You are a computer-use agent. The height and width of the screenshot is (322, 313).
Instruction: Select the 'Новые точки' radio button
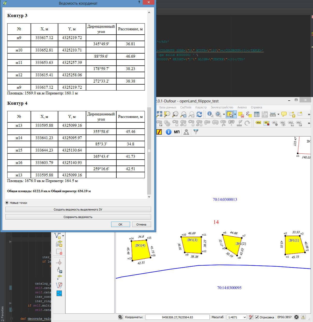[x=7, y=203]
